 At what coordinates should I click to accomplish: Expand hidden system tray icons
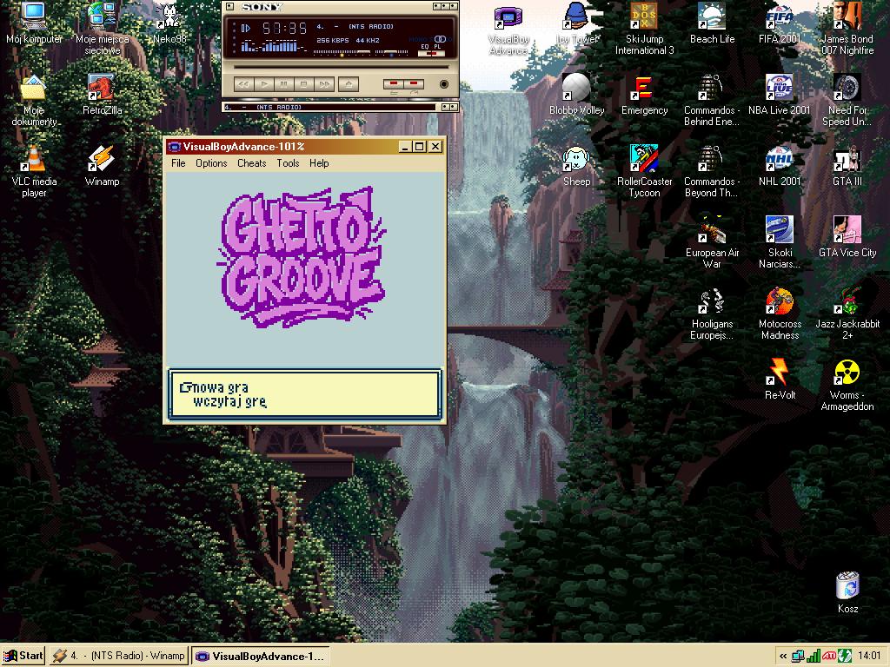pyautogui.click(x=783, y=656)
